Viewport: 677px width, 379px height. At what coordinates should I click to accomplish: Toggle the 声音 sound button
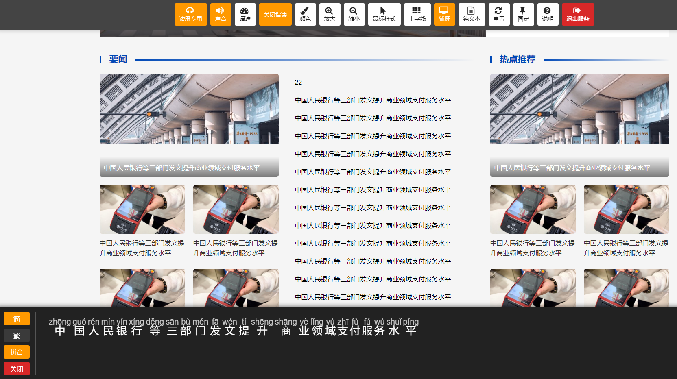pyautogui.click(x=221, y=14)
